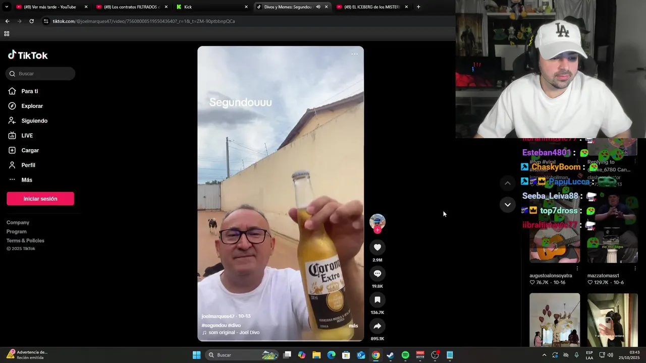
Task: Open the ESP LAA language switcher
Action: point(589,355)
